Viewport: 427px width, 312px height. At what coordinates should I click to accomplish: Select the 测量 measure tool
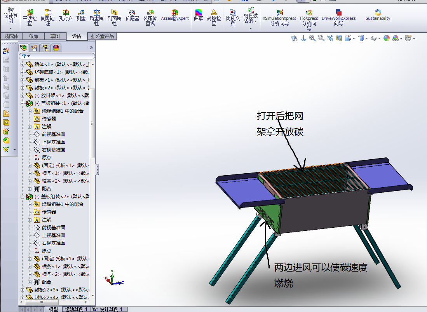click(81, 15)
